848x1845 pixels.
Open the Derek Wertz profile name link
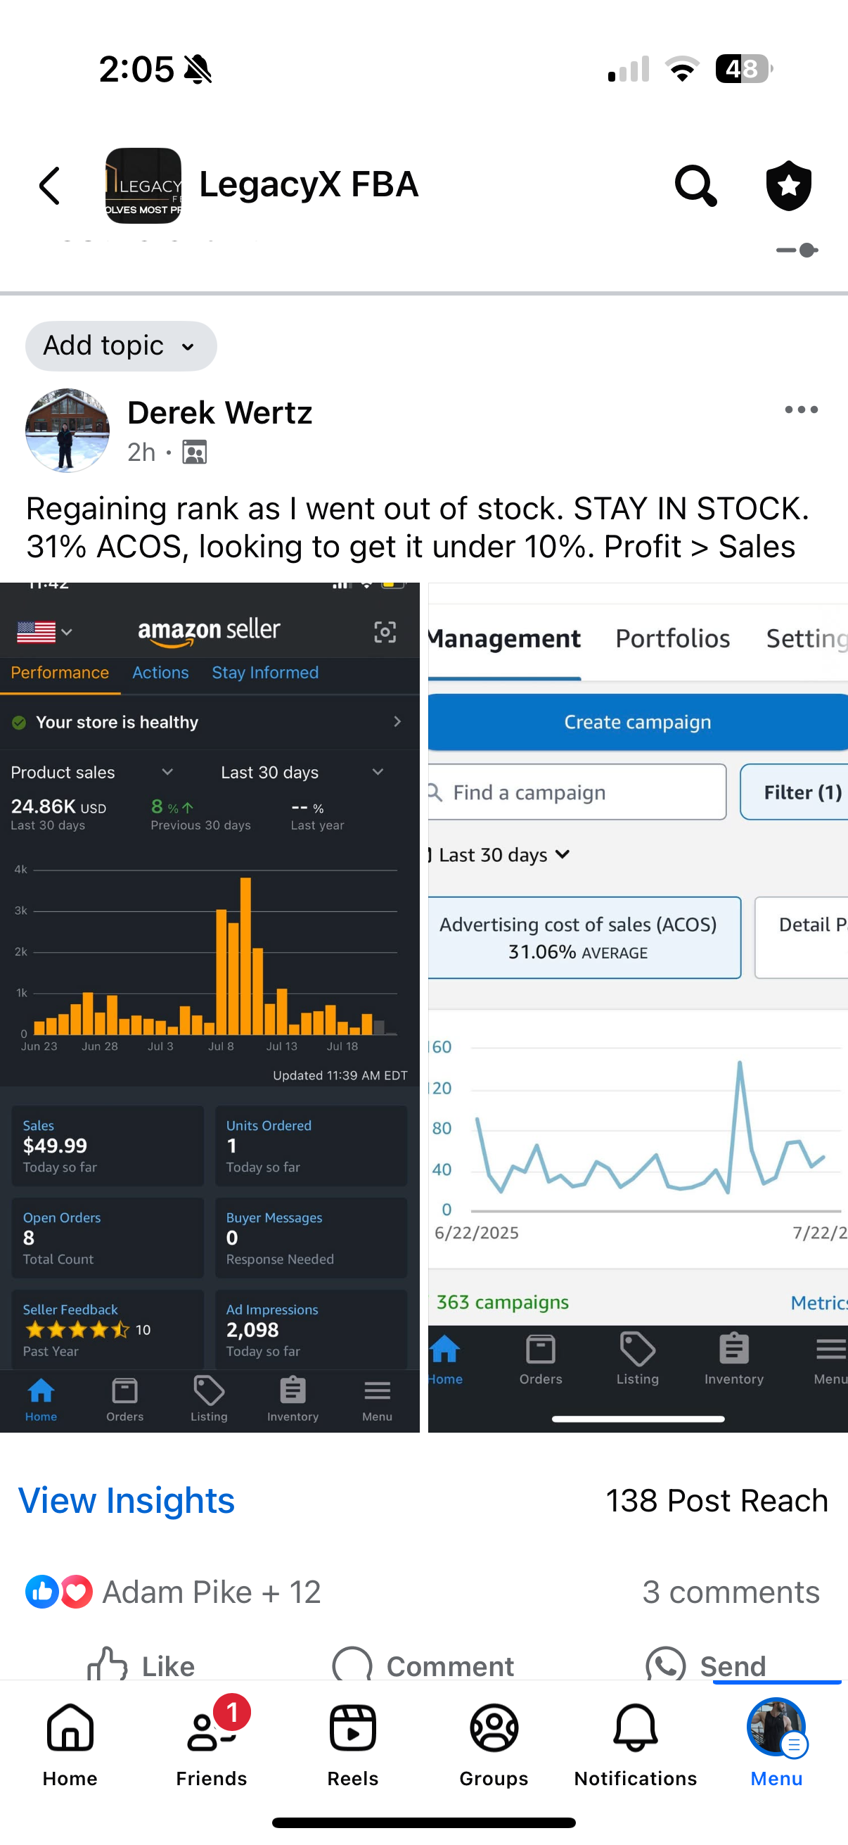coord(219,412)
